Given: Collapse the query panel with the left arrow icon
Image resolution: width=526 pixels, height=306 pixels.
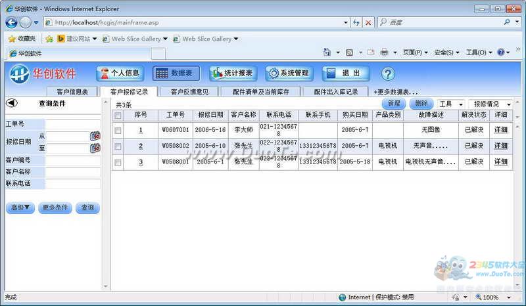Looking at the screenshot, I should tap(12, 103).
